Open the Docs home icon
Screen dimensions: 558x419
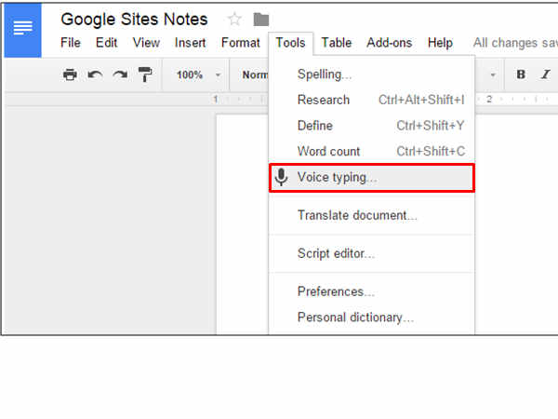pos(22,30)
